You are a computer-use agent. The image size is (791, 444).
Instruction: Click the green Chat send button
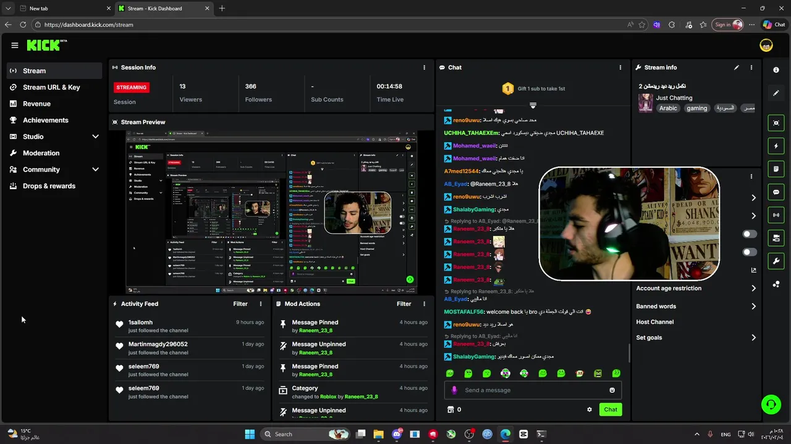(611, 409)
